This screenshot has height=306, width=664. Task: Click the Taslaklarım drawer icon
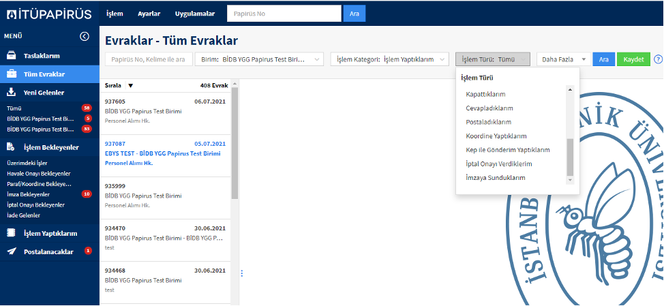[12, 55]
